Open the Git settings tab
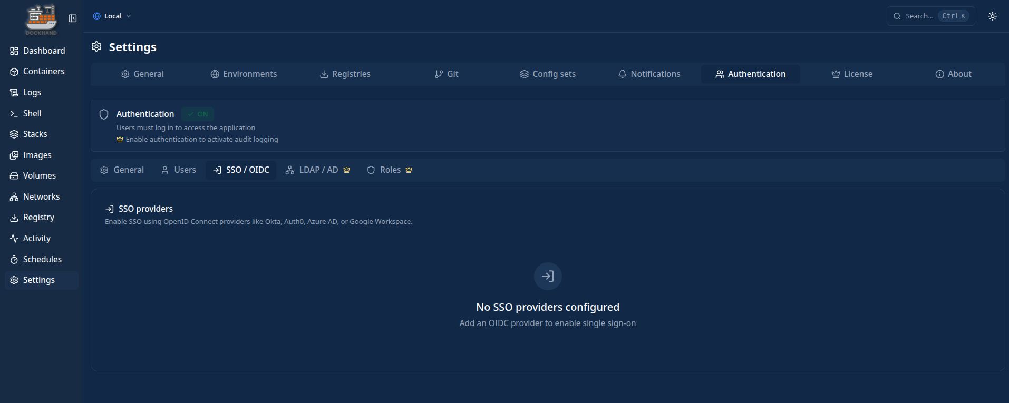The image size is (1009, 403). (447, 74)
